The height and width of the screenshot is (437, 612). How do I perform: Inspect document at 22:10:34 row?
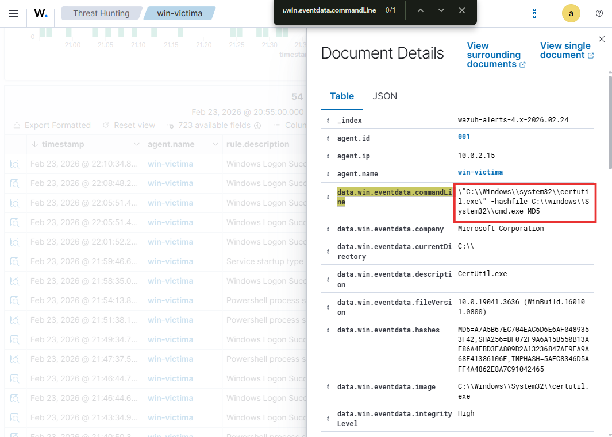(x=15, y=164)
